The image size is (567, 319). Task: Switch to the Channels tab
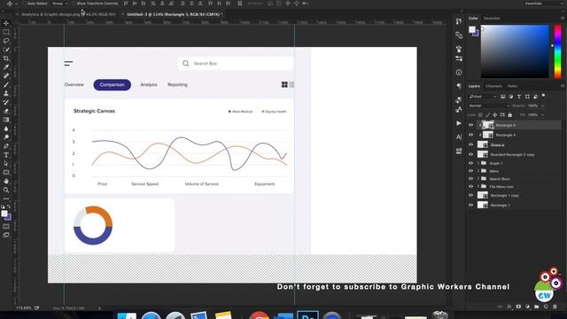(493, 86)
